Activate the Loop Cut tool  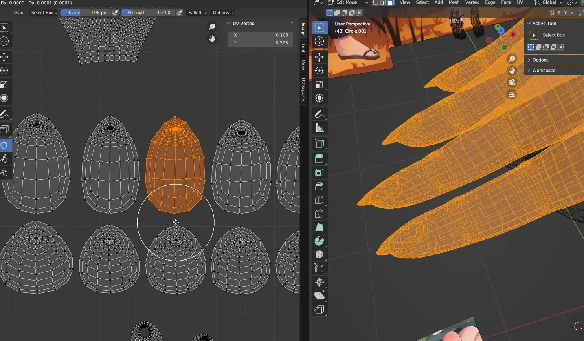pos(319,200)
